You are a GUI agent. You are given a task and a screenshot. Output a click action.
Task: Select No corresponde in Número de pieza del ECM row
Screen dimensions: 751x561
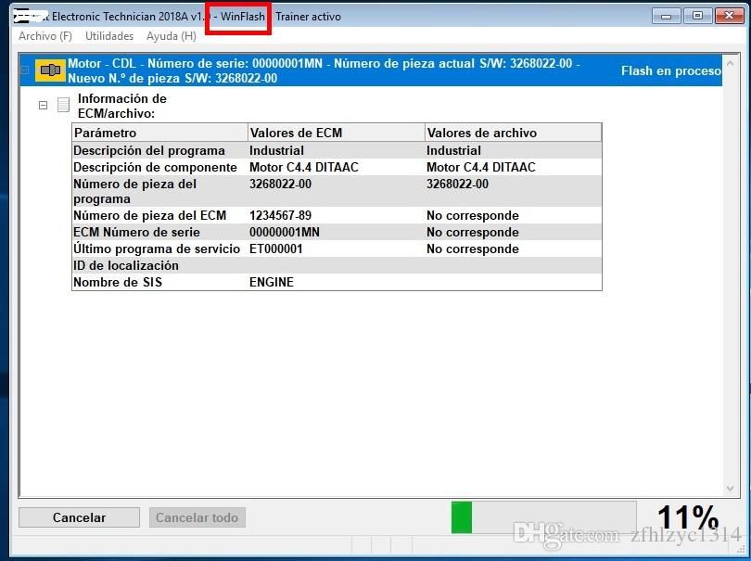point(473,215)
